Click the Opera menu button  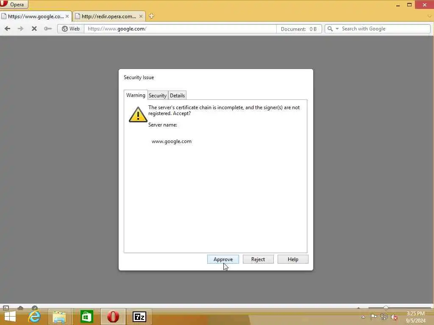tap(14, 4)
